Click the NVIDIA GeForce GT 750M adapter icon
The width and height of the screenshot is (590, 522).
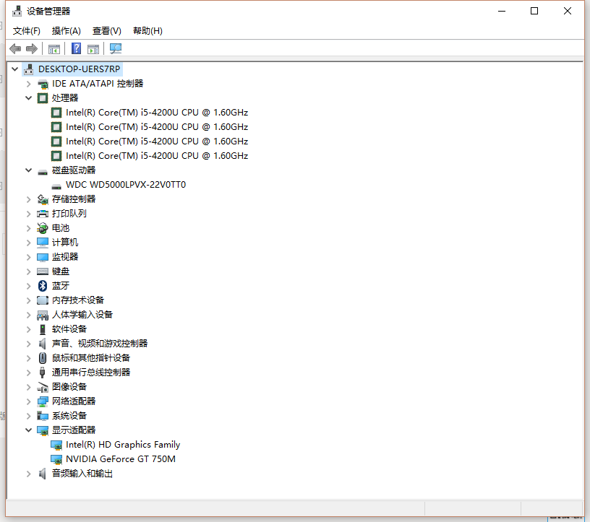[x=56, y=459]
